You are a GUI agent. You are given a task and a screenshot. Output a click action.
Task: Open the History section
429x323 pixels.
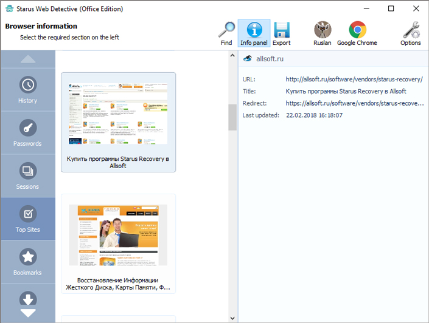tap(28, 90)
